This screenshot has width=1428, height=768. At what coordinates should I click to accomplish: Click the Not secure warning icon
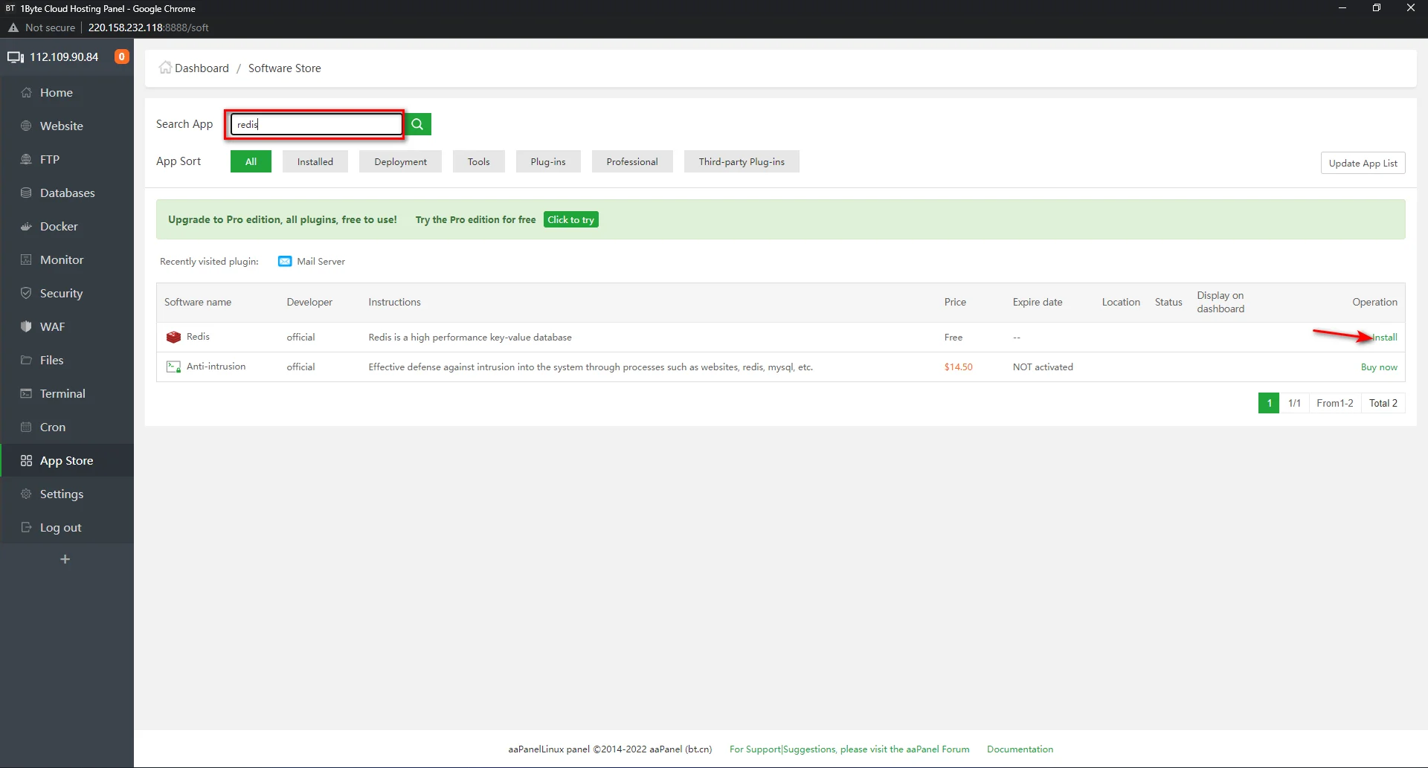point(13,28)
